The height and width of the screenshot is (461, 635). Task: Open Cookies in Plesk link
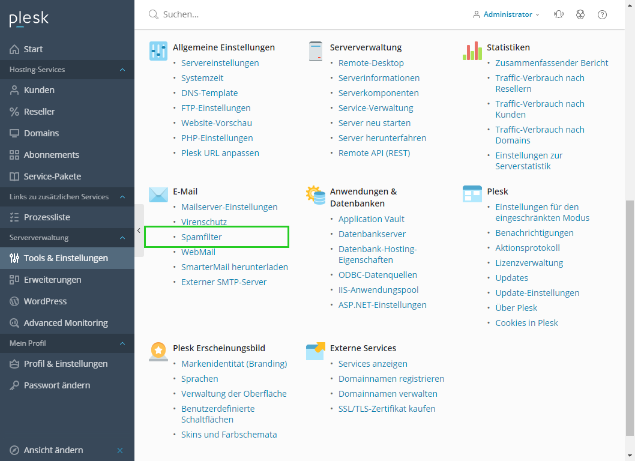[526, 323]
